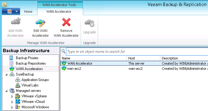Expand the VMware vSphere node
The height and width of the screenshot is (111, 208).
pos(12,96)
